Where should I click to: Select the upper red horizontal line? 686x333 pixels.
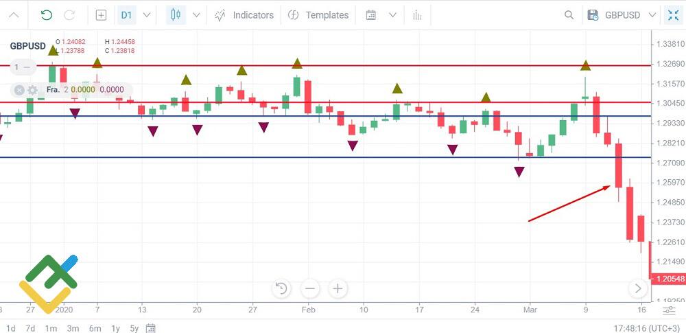coord(325,66)
